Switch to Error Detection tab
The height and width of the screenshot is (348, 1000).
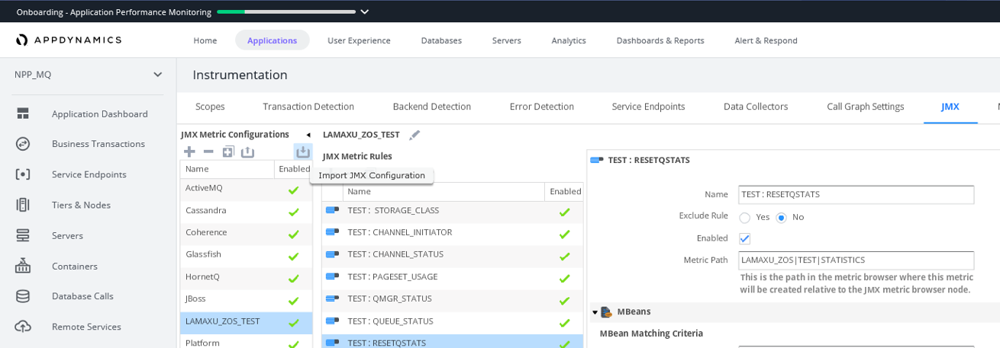click(542, 107)
